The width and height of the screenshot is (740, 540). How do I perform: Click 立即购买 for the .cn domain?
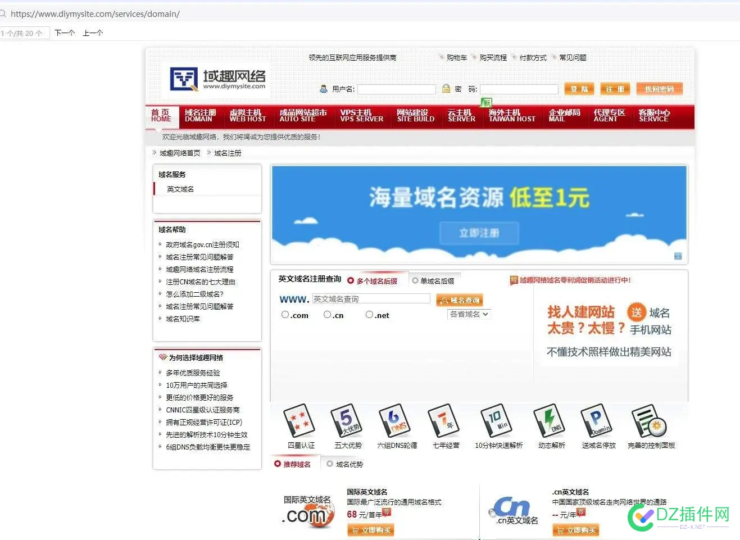[x=576, y=530]
